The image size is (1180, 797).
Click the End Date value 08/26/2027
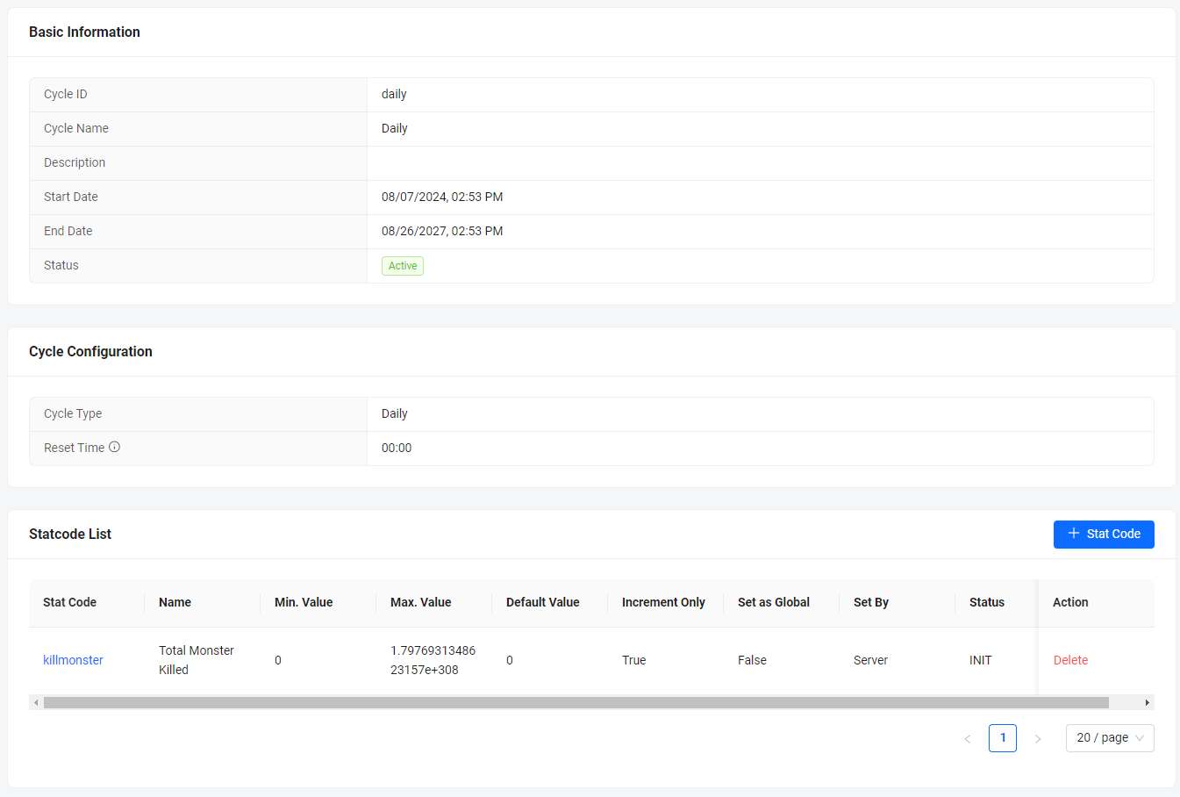[x=442, y=231]
